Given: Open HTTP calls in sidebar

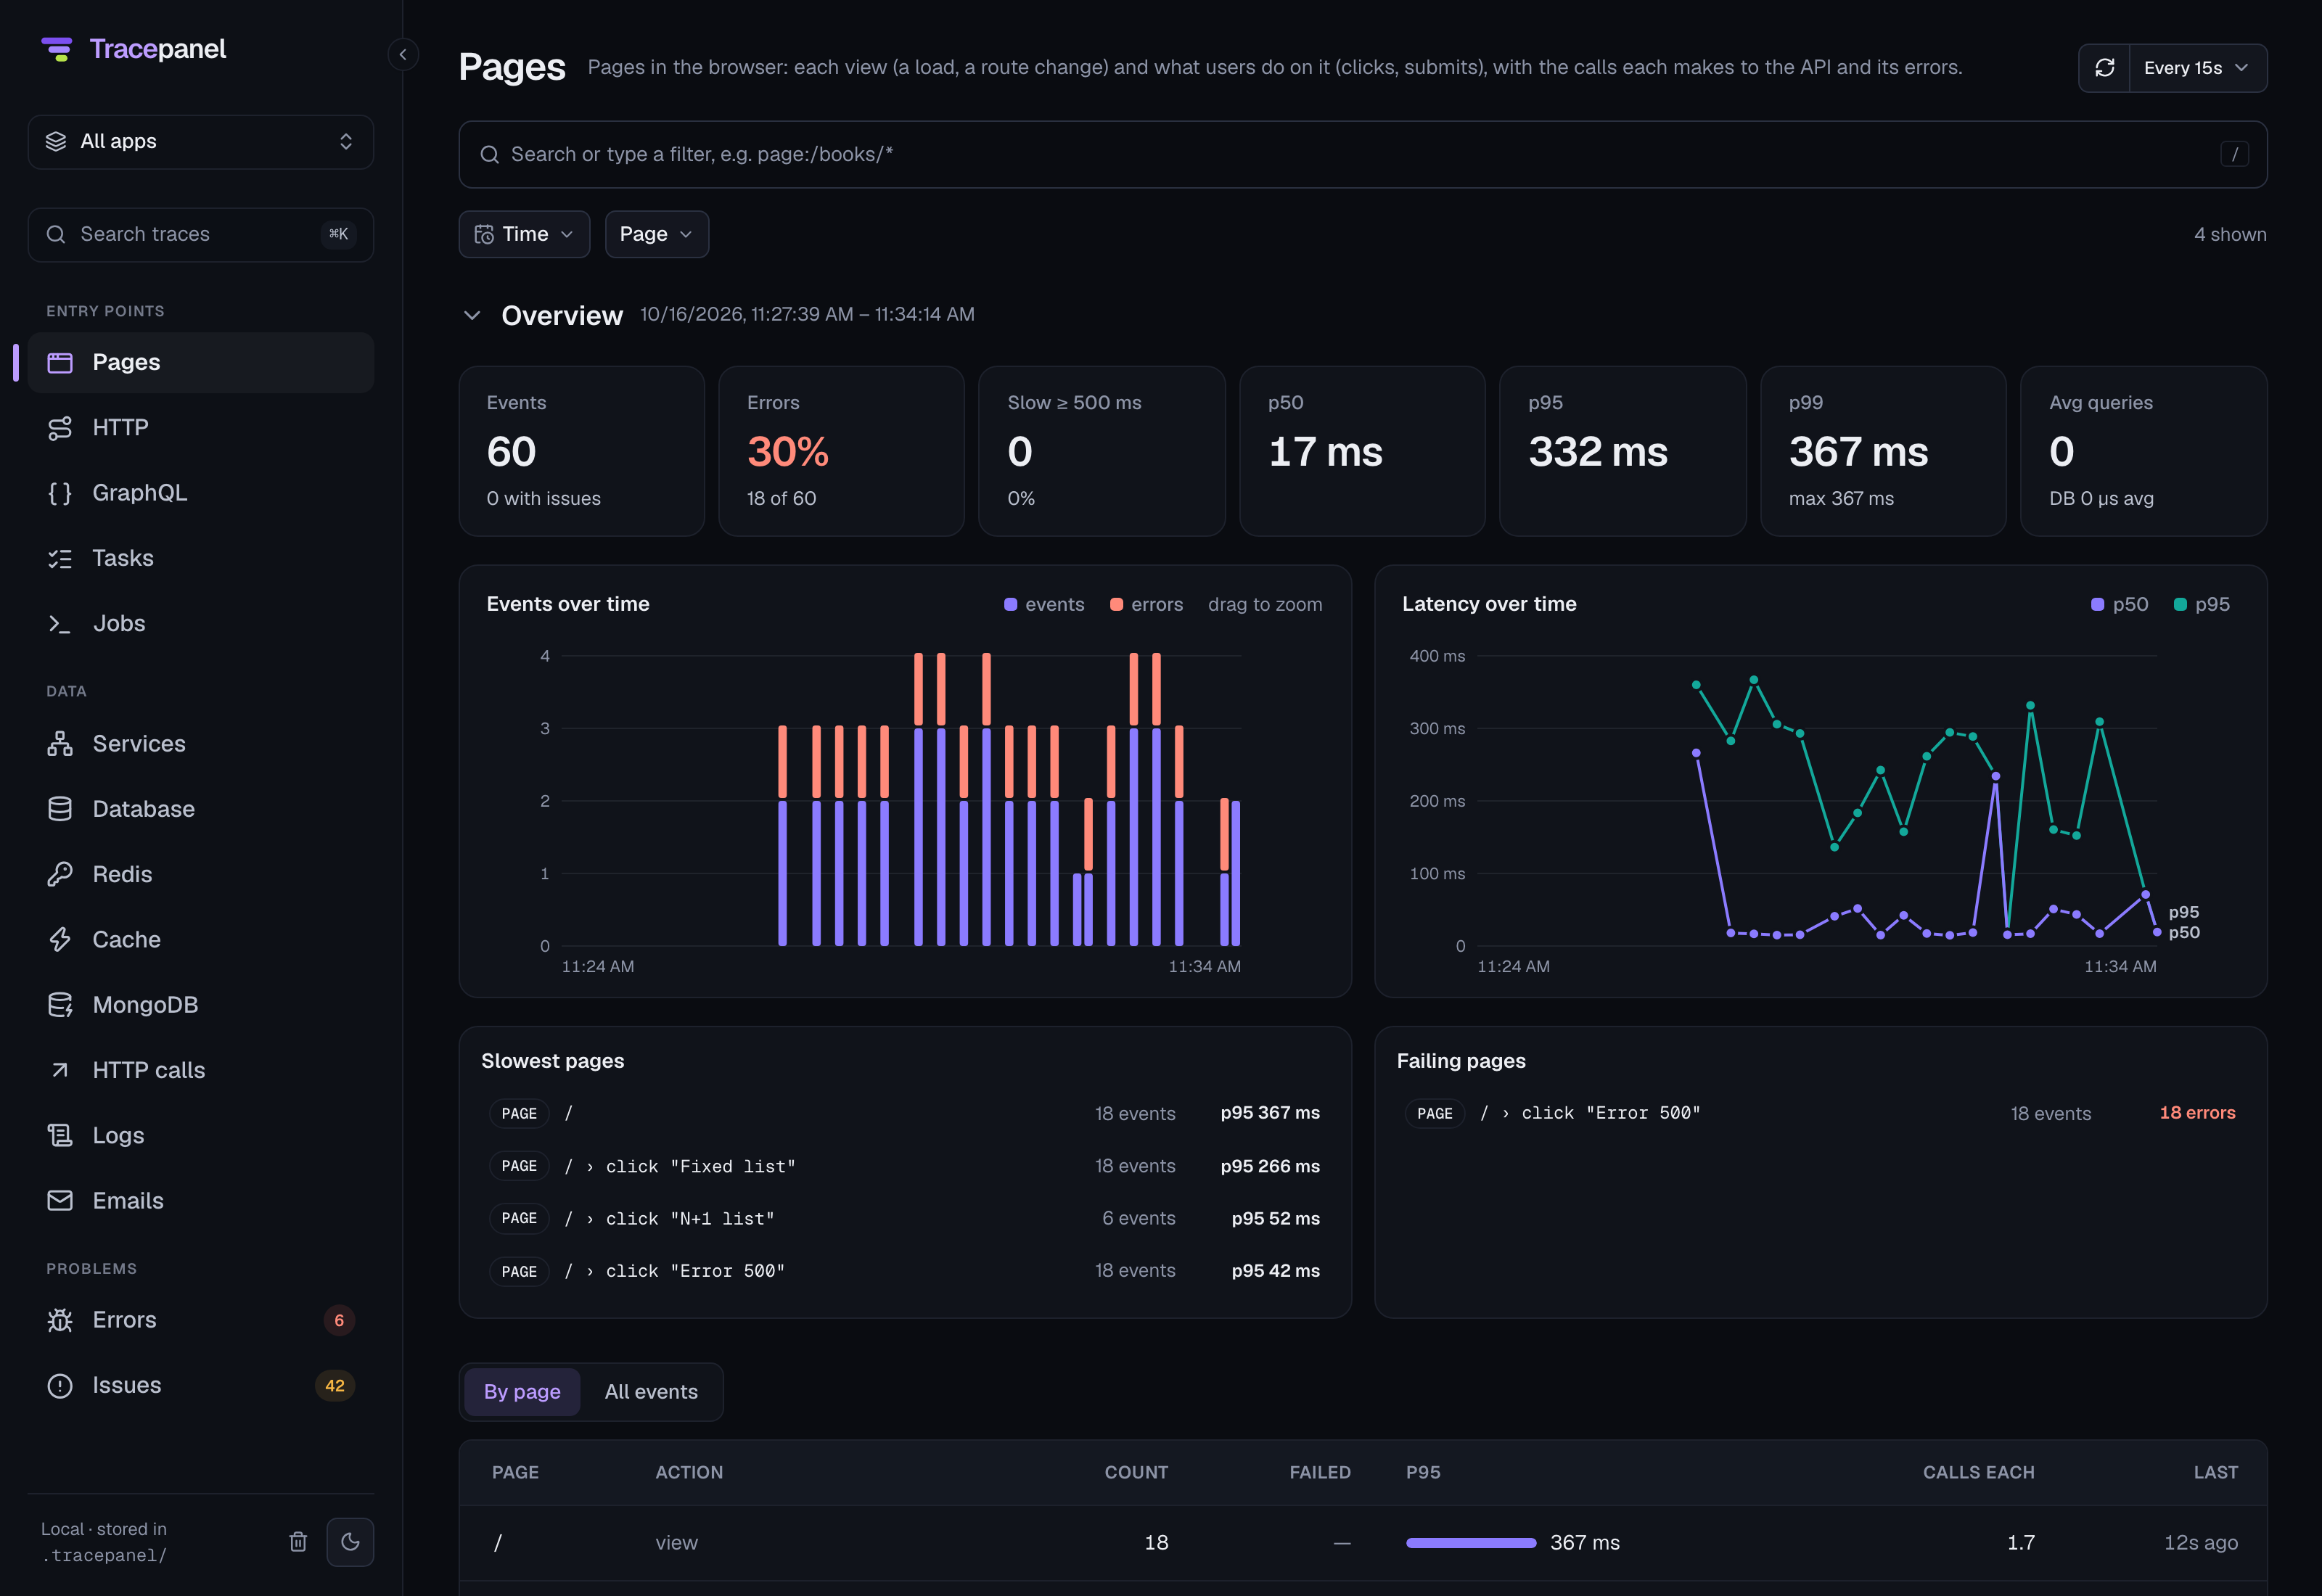Looking at the screenshot, I should [x=201, y=1070].
